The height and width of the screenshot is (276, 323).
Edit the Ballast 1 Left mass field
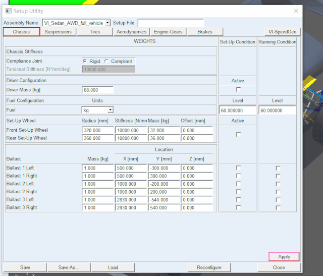[97, 168]
